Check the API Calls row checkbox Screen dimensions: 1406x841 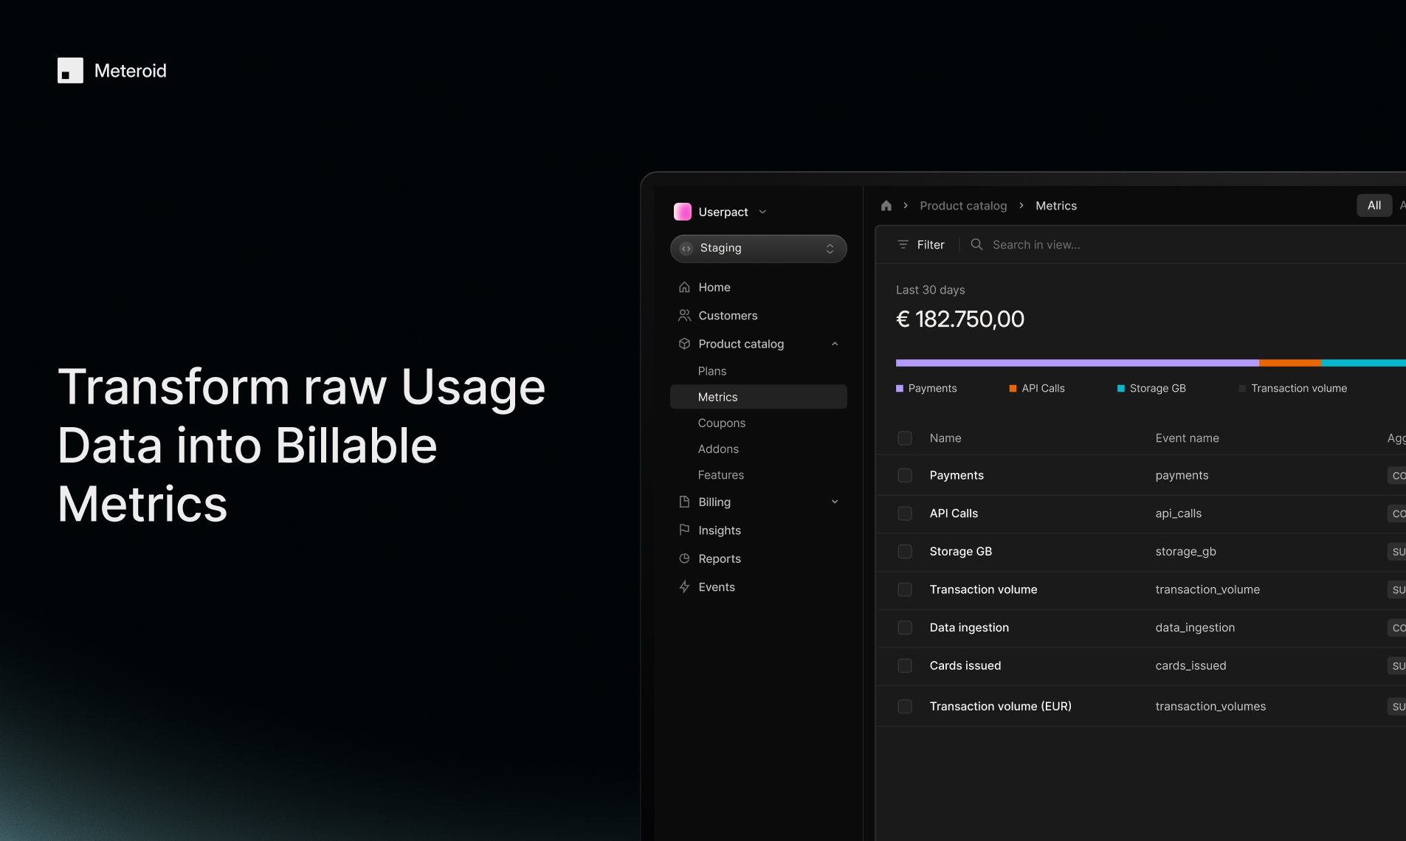point(905,513)
